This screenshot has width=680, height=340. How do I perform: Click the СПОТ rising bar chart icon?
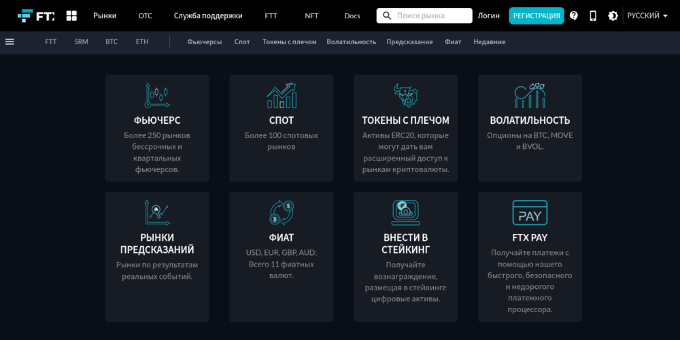pyautogui.click(x=281, y=95)
